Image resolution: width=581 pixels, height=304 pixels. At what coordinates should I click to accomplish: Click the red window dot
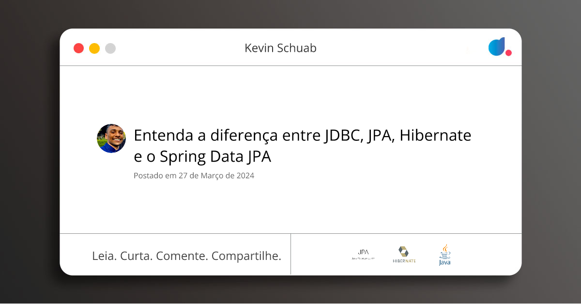(x=78, y=48)
